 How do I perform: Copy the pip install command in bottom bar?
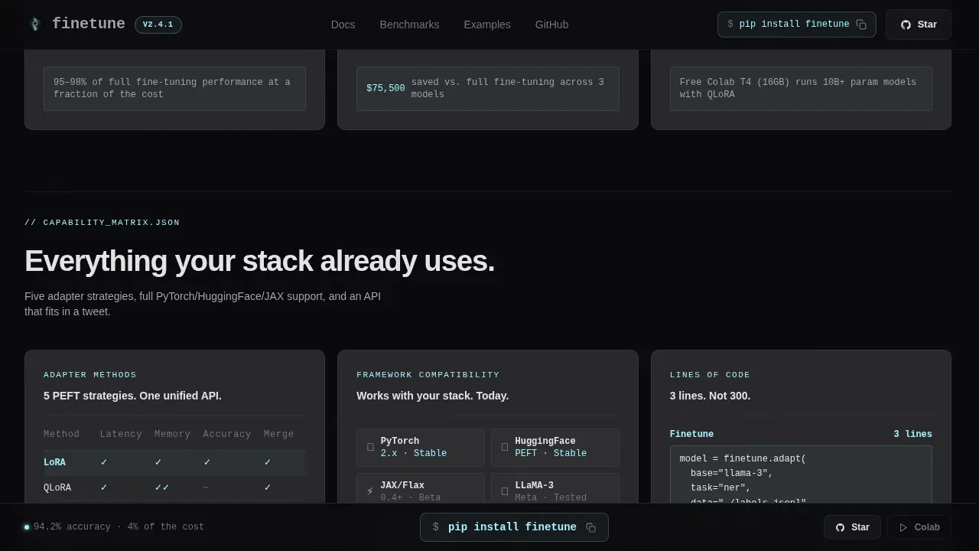[x=590, y=527]
